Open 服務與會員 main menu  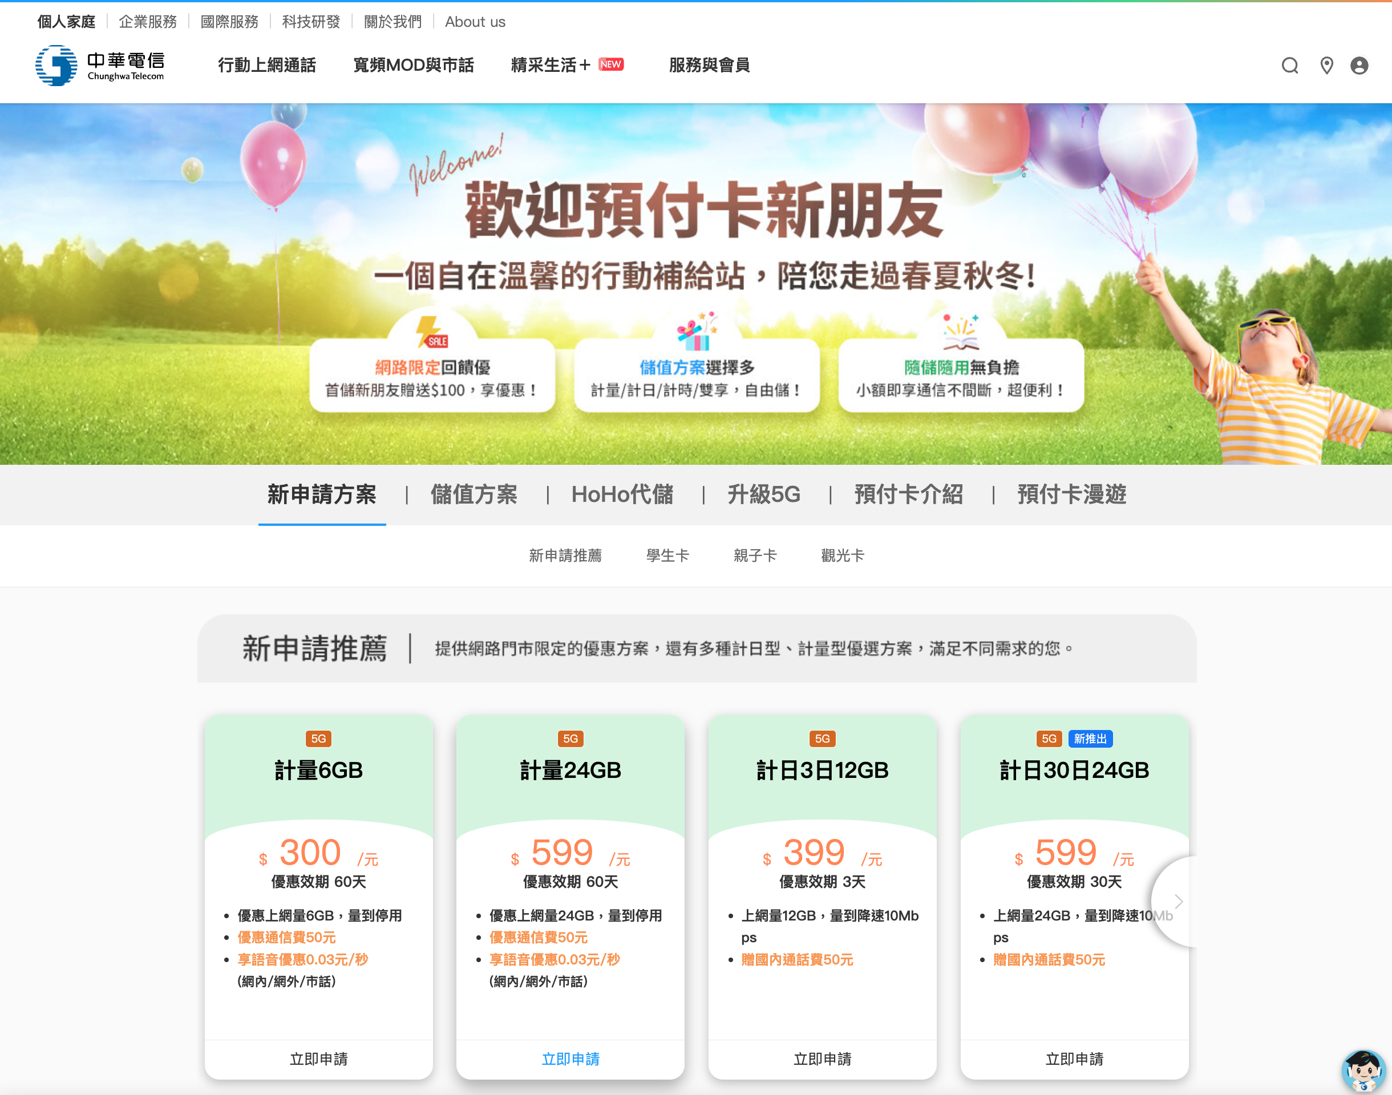[709, 65]
